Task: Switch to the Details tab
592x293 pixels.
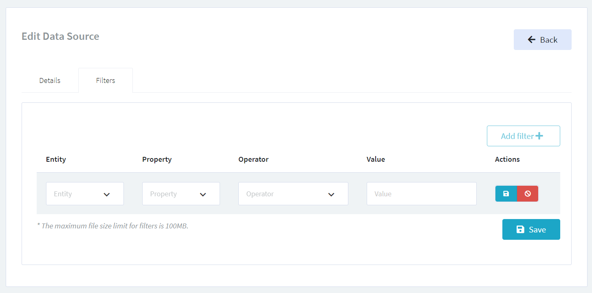Action: pyautogui.click(x=49, y=80)
